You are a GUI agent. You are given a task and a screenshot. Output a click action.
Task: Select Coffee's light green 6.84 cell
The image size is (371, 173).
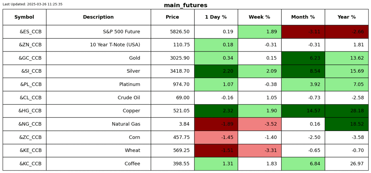(303, 164)
